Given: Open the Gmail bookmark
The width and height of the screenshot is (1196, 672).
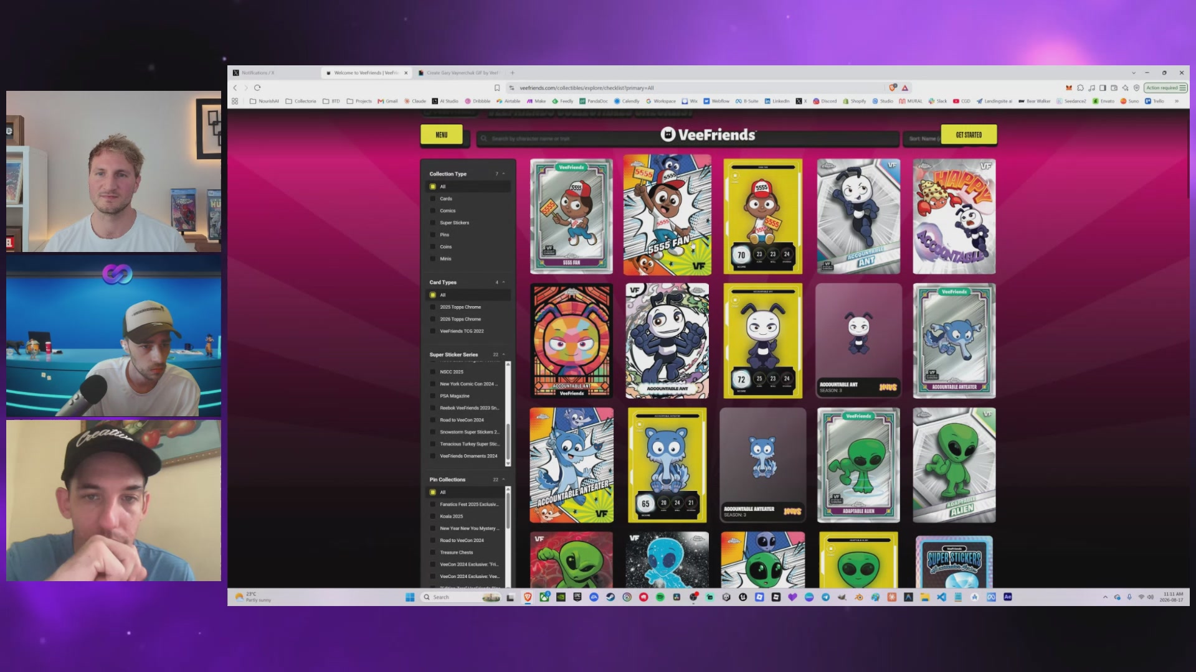Looking at the screenshot, I should coord(387,101).
